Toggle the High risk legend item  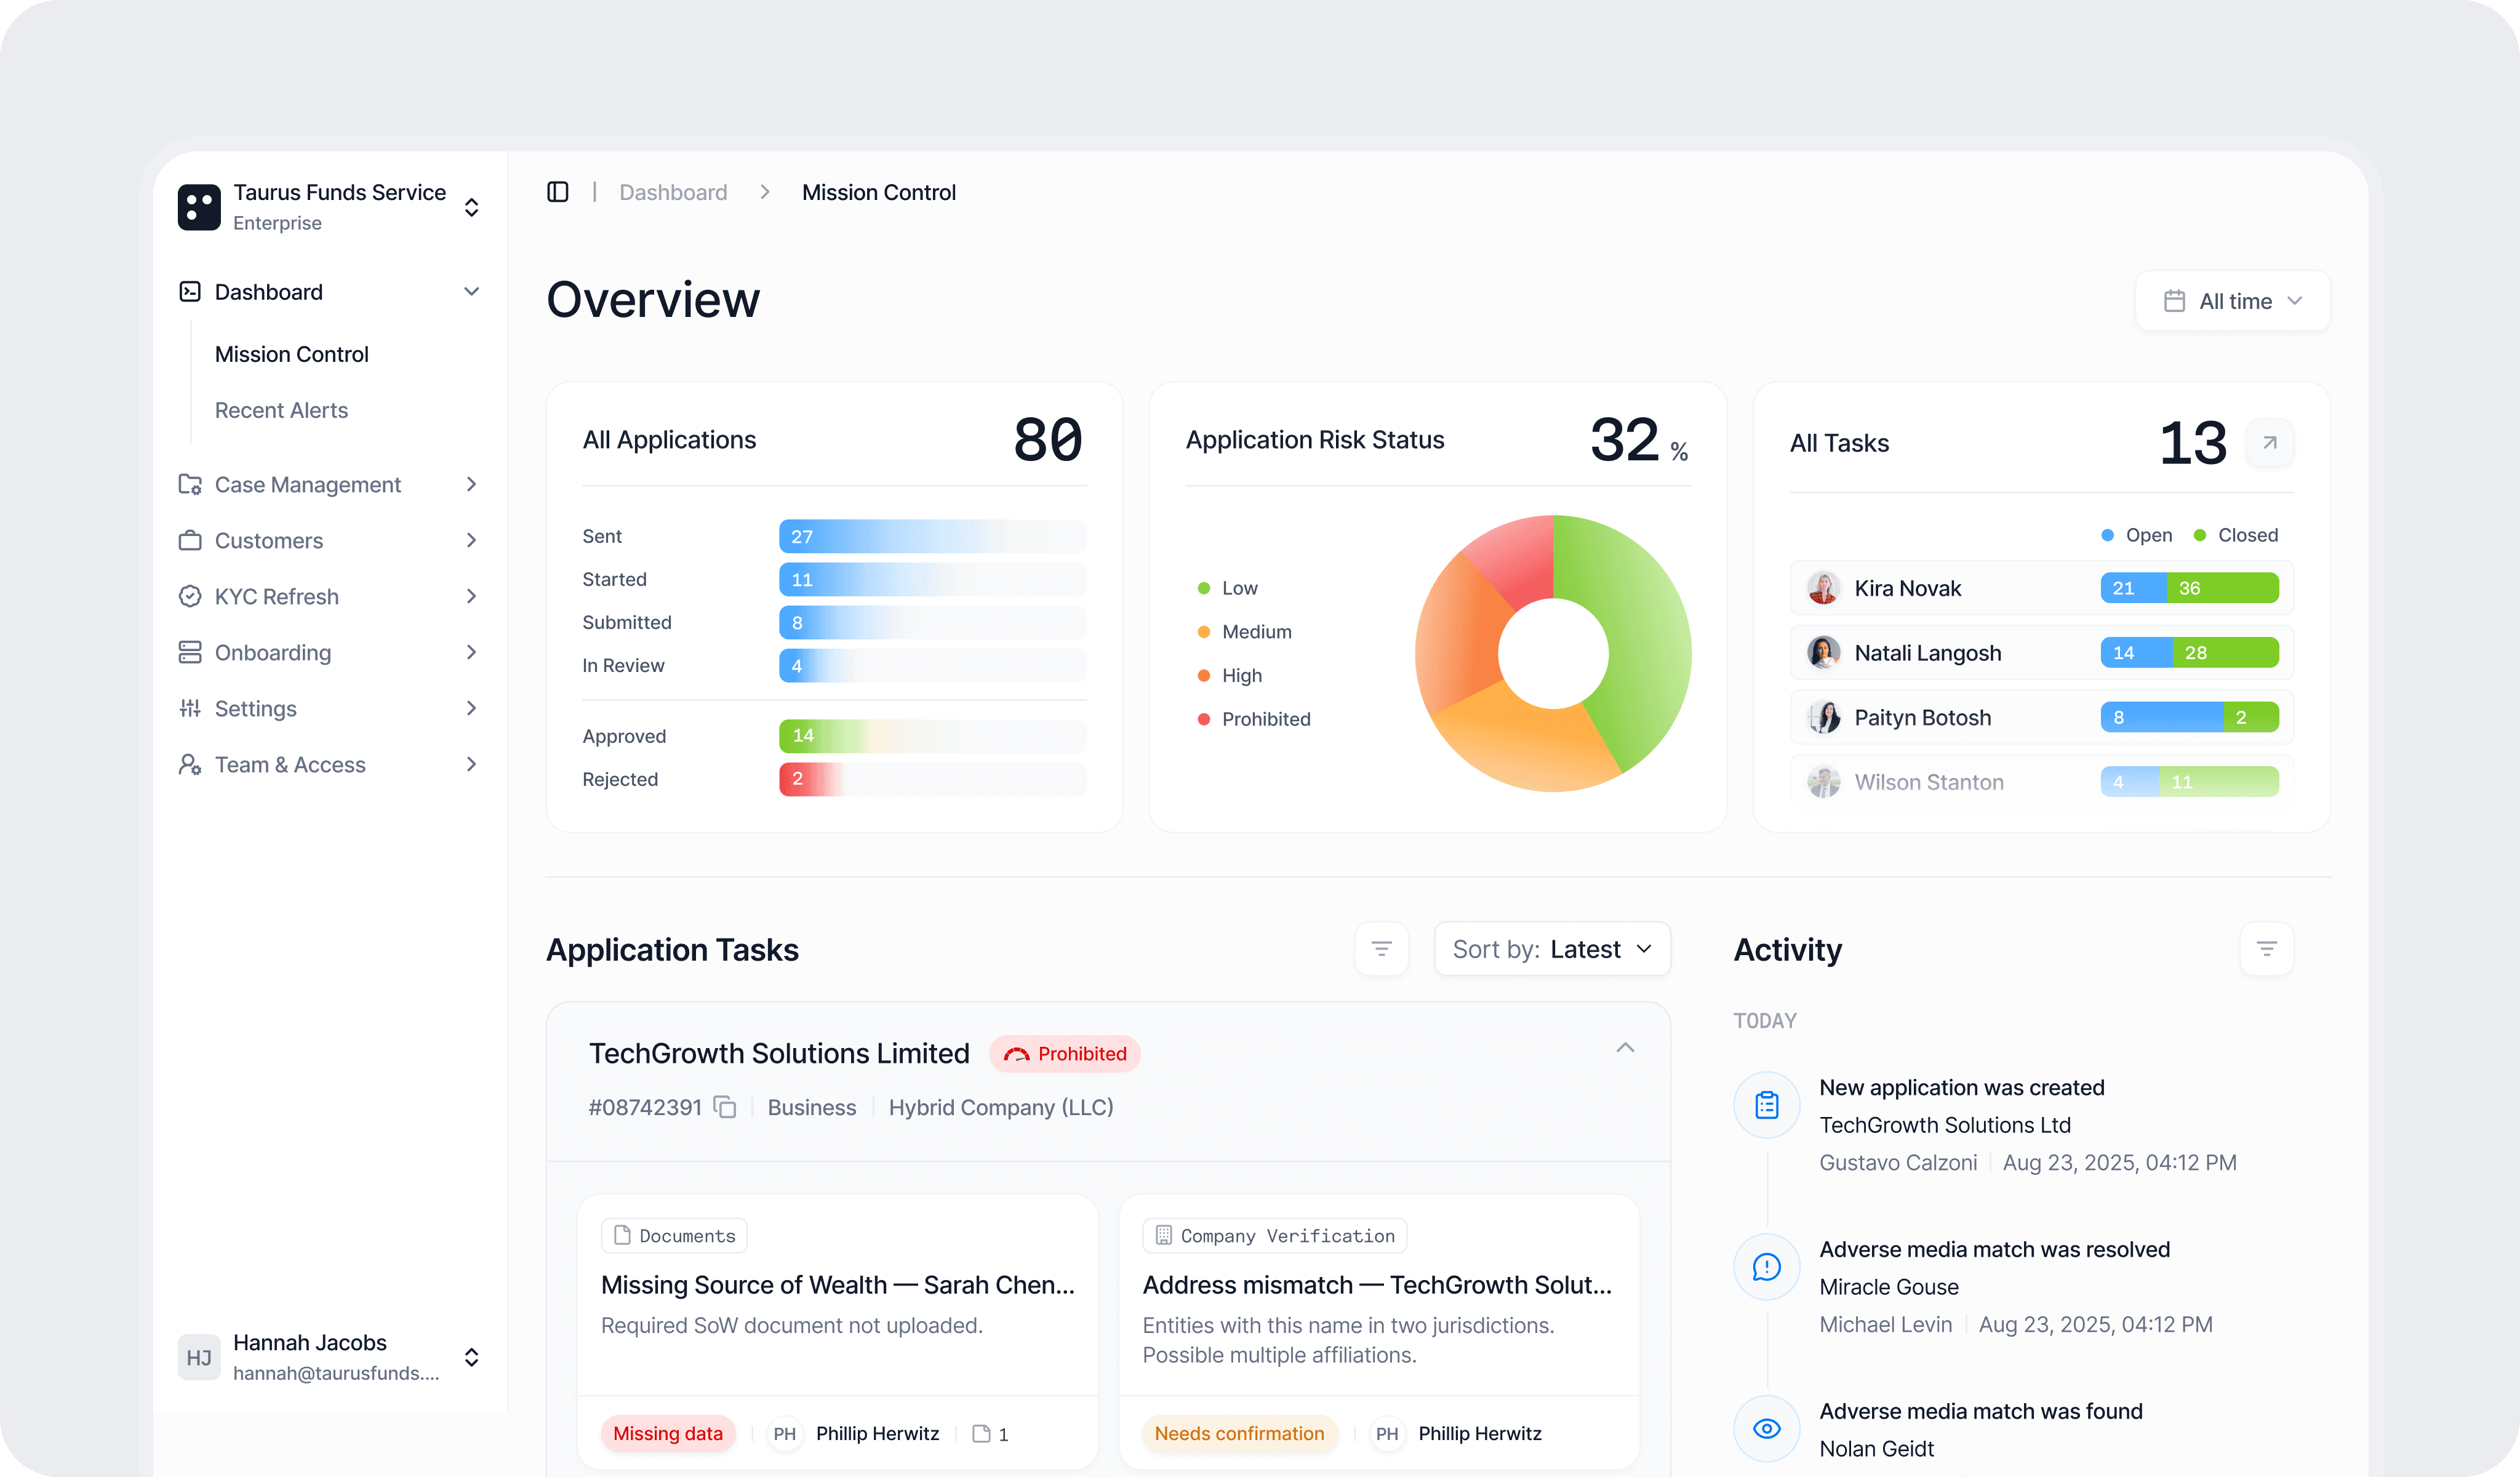click(x=1230, y=675)
